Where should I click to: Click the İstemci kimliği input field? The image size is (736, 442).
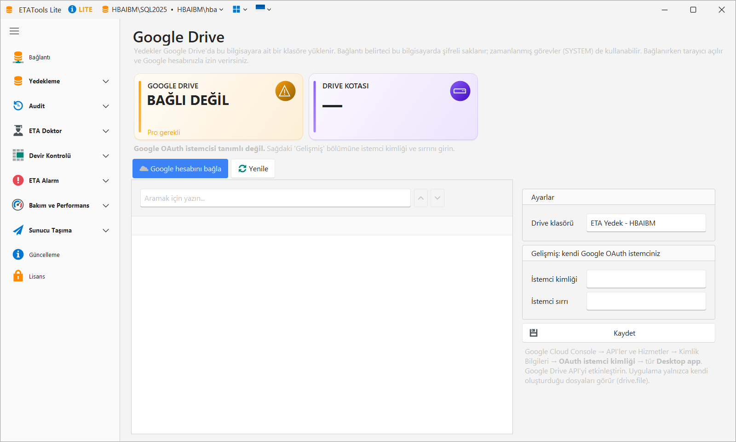point(646,279)
